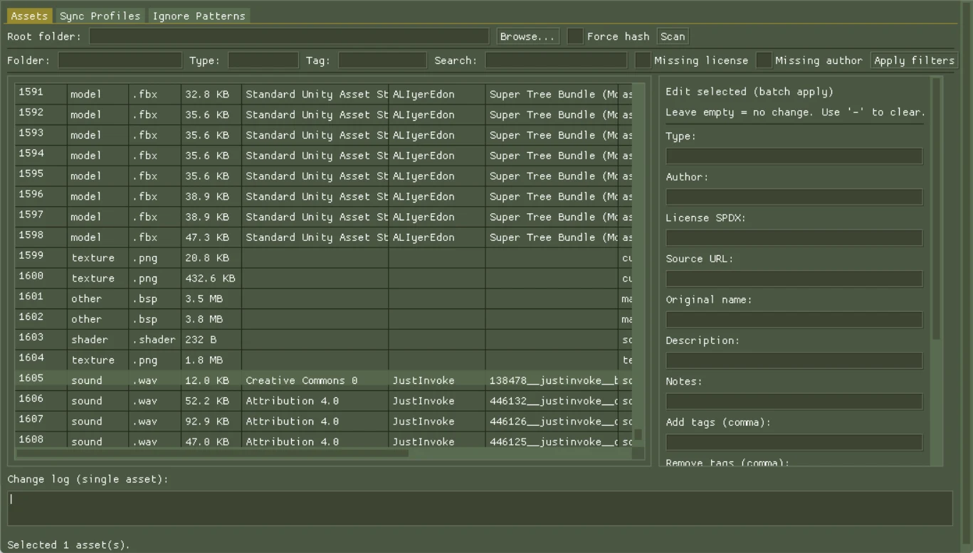The image size is (973, 553).
Task: Open the Ignore Patterns tab
Action: [199, 16]
